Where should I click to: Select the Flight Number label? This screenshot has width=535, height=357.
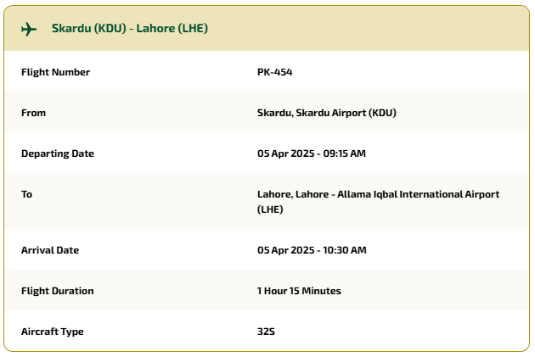click(55, 72)
